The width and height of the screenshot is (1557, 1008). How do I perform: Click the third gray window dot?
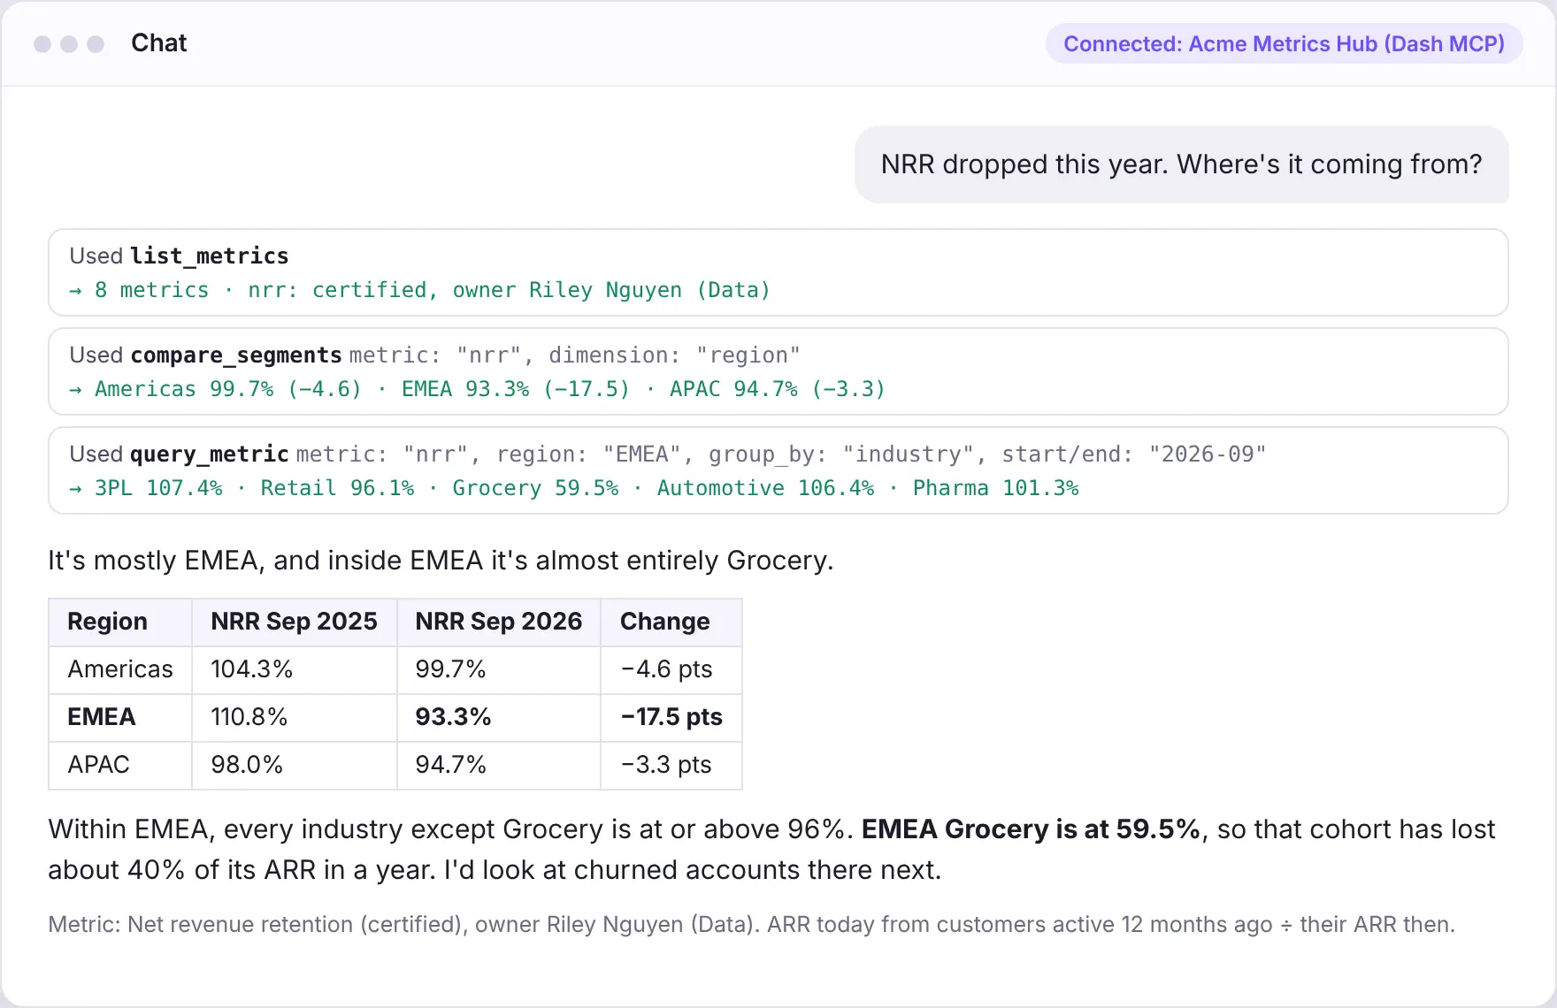coord(96,43)
